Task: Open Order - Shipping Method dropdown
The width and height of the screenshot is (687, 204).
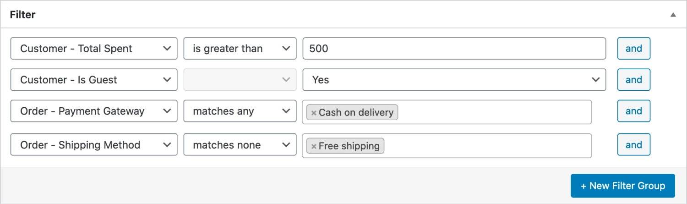Action: pos(93,145)
